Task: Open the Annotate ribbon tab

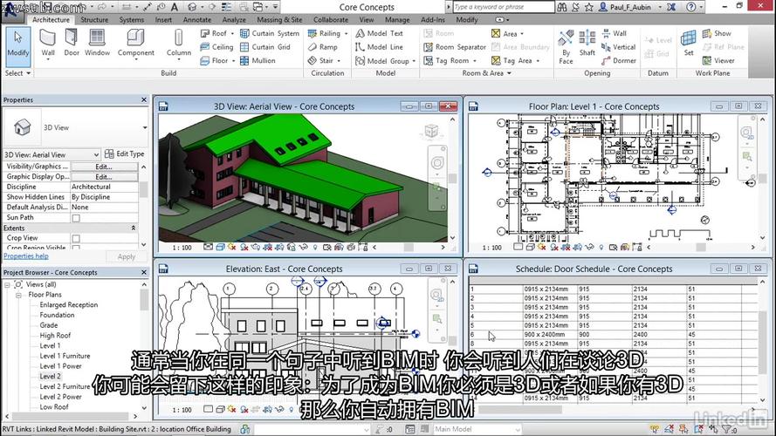Action: (197, 20)
